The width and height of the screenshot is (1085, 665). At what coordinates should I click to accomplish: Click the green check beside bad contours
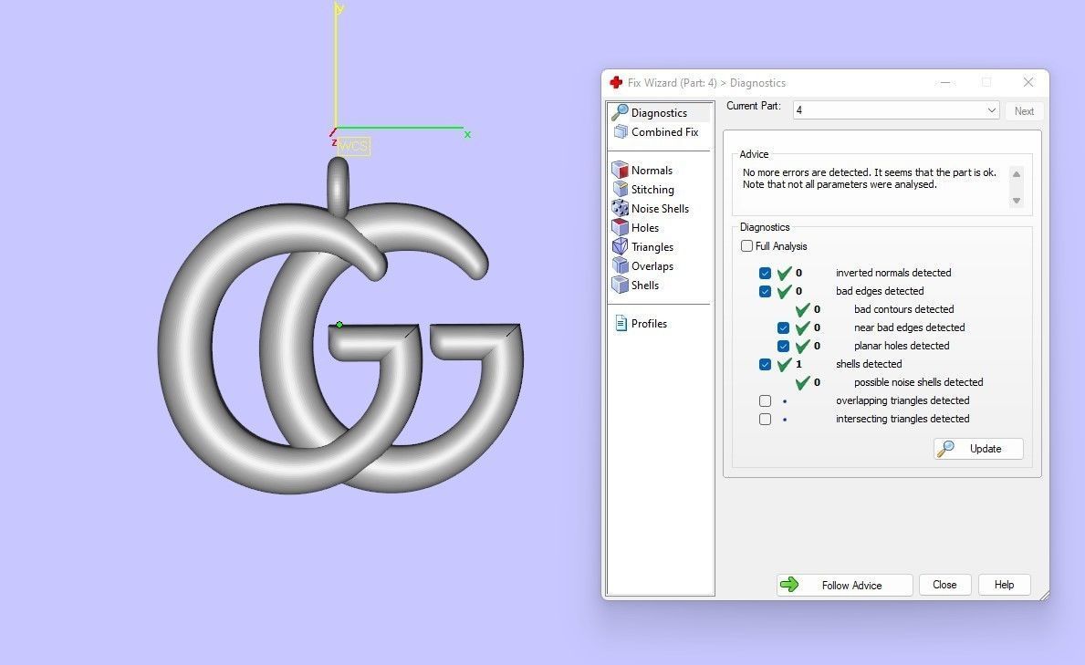coord(803,309)
